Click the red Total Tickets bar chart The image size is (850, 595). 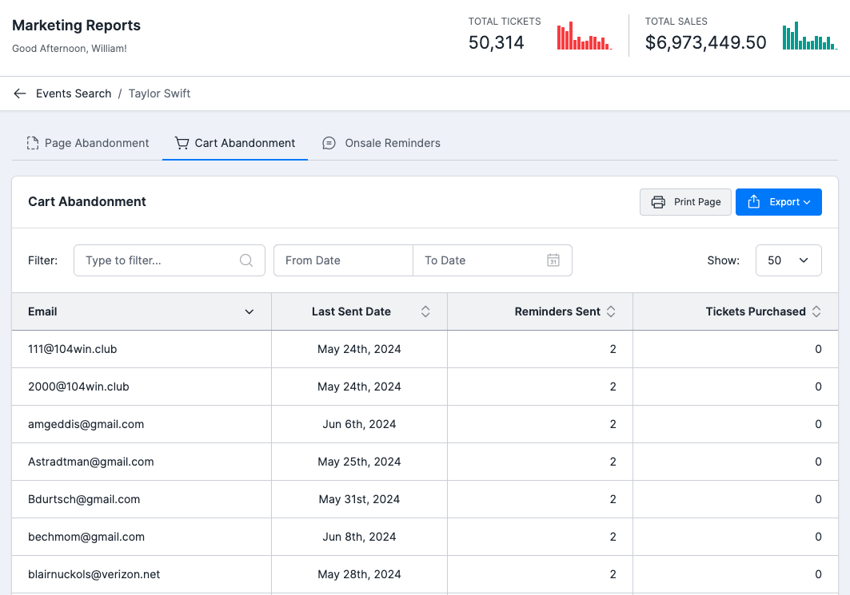(584, 37)
